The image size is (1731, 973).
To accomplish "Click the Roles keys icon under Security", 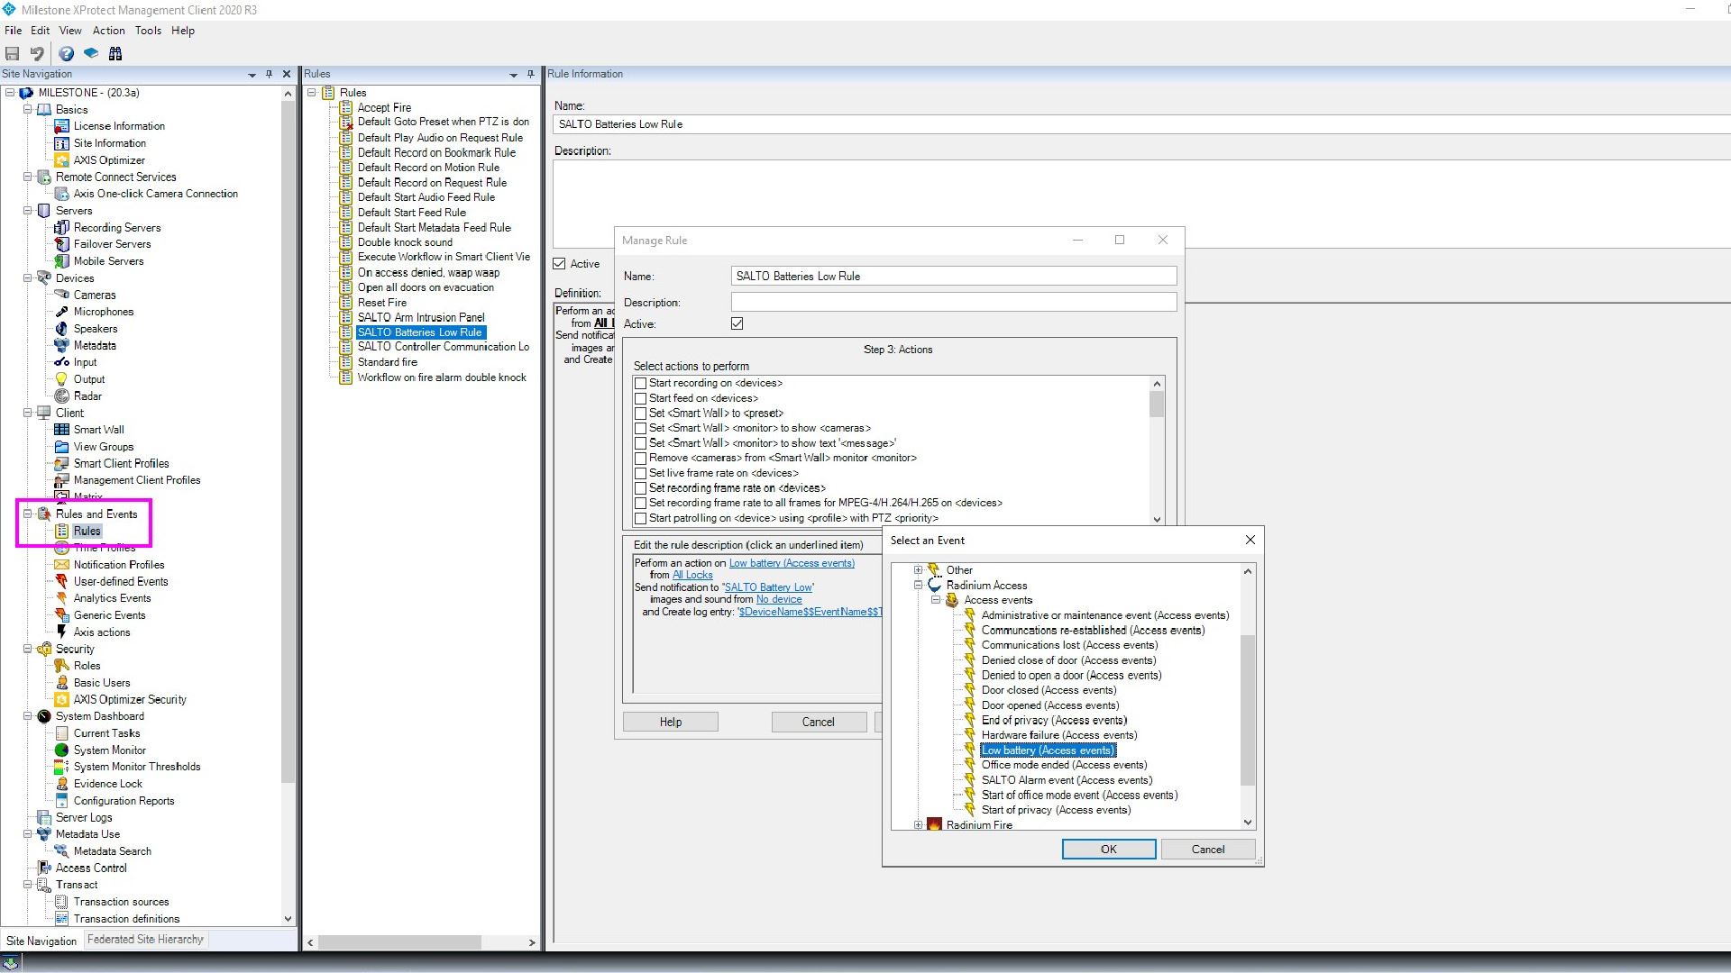I will click(x=62, y=666).
